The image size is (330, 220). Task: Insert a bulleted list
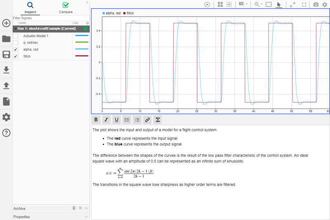127,120
